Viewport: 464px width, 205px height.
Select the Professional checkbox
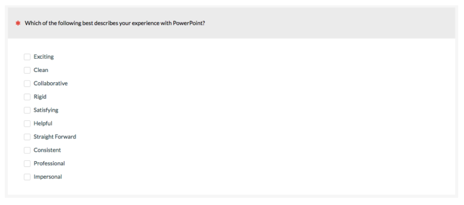(27, 164)
